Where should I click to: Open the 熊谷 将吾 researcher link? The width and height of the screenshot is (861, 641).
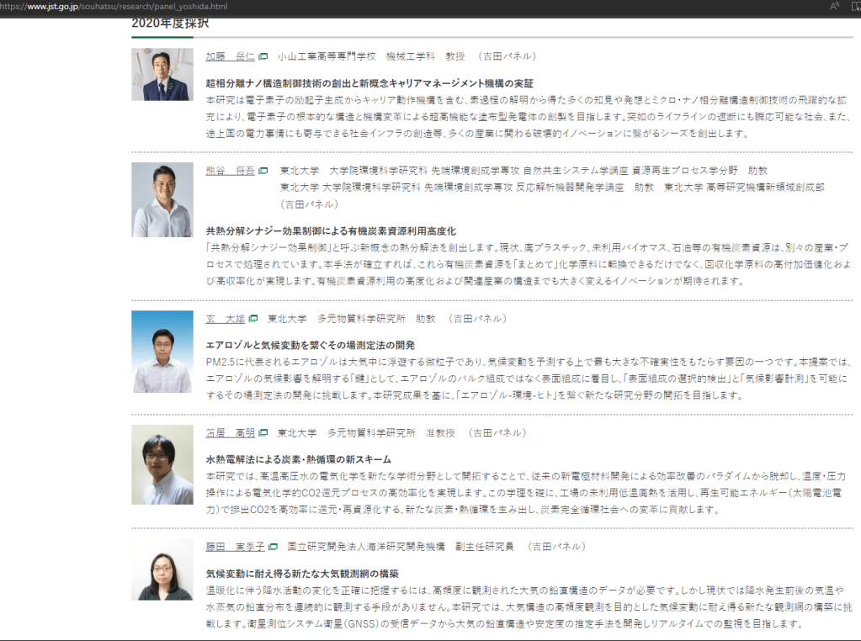(x=230, y=171)
